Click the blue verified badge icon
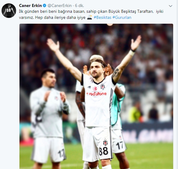Screen dimensions: 178x169 [44, 5]
